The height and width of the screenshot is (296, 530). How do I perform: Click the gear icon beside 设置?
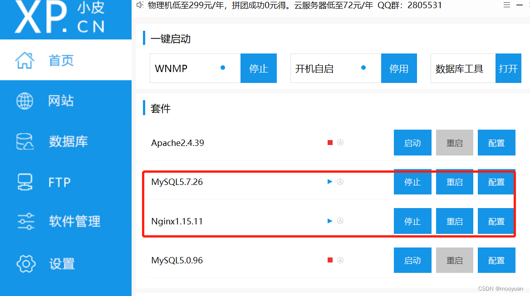point(26,264)
